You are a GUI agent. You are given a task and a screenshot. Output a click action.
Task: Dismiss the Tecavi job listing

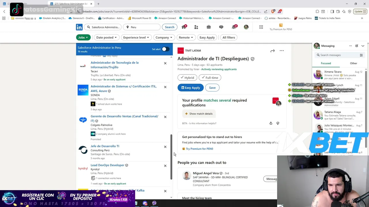pyautogui.click(x=165, y=63)
